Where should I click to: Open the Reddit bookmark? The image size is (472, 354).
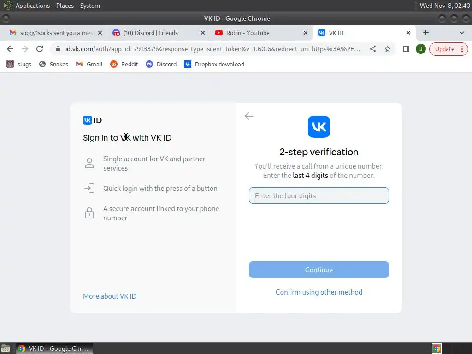[x=124, y=64]
